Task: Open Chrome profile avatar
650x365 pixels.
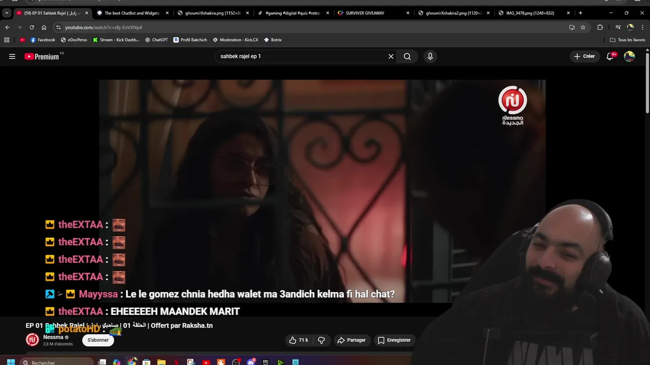Action: [x=630, y=27]
